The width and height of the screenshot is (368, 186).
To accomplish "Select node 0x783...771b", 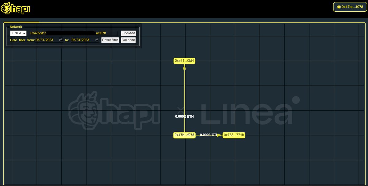I will click(x=234, y=135).
